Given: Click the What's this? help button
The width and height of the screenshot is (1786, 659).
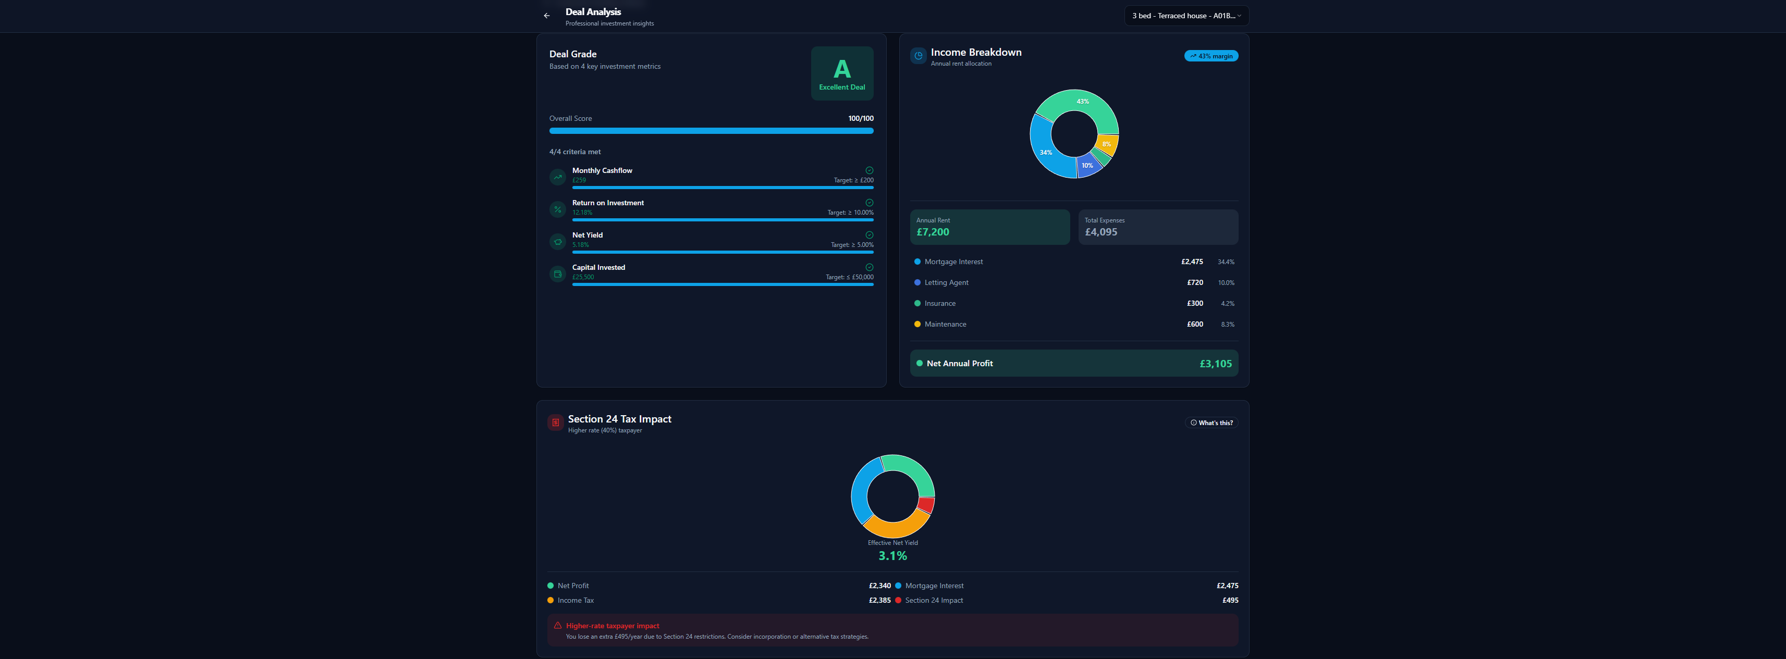Looking at the screenshot, I should tap(1211, 422).
